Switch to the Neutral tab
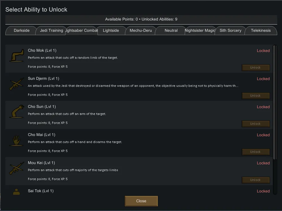The width and height of the screenshot is (282, 211). click(x=171, y=31)
